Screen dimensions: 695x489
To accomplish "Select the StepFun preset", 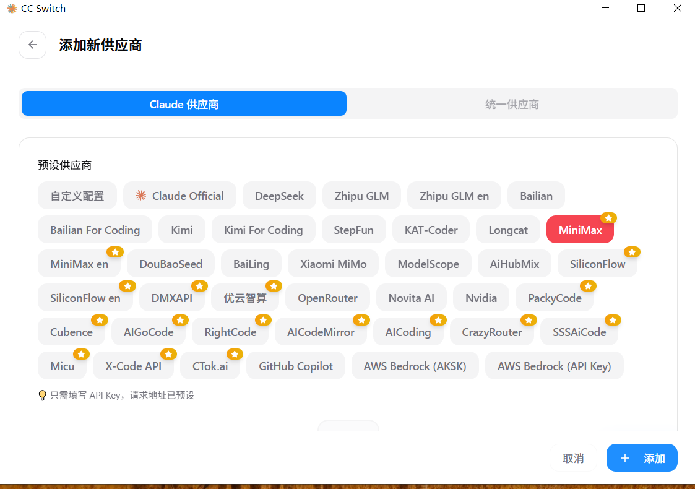I will coord(354,230).
